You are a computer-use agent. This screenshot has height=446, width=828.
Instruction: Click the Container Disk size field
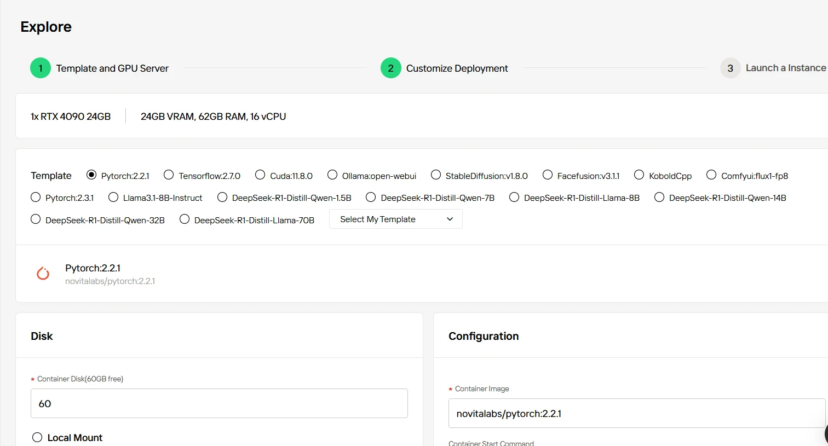pos(219,403)
